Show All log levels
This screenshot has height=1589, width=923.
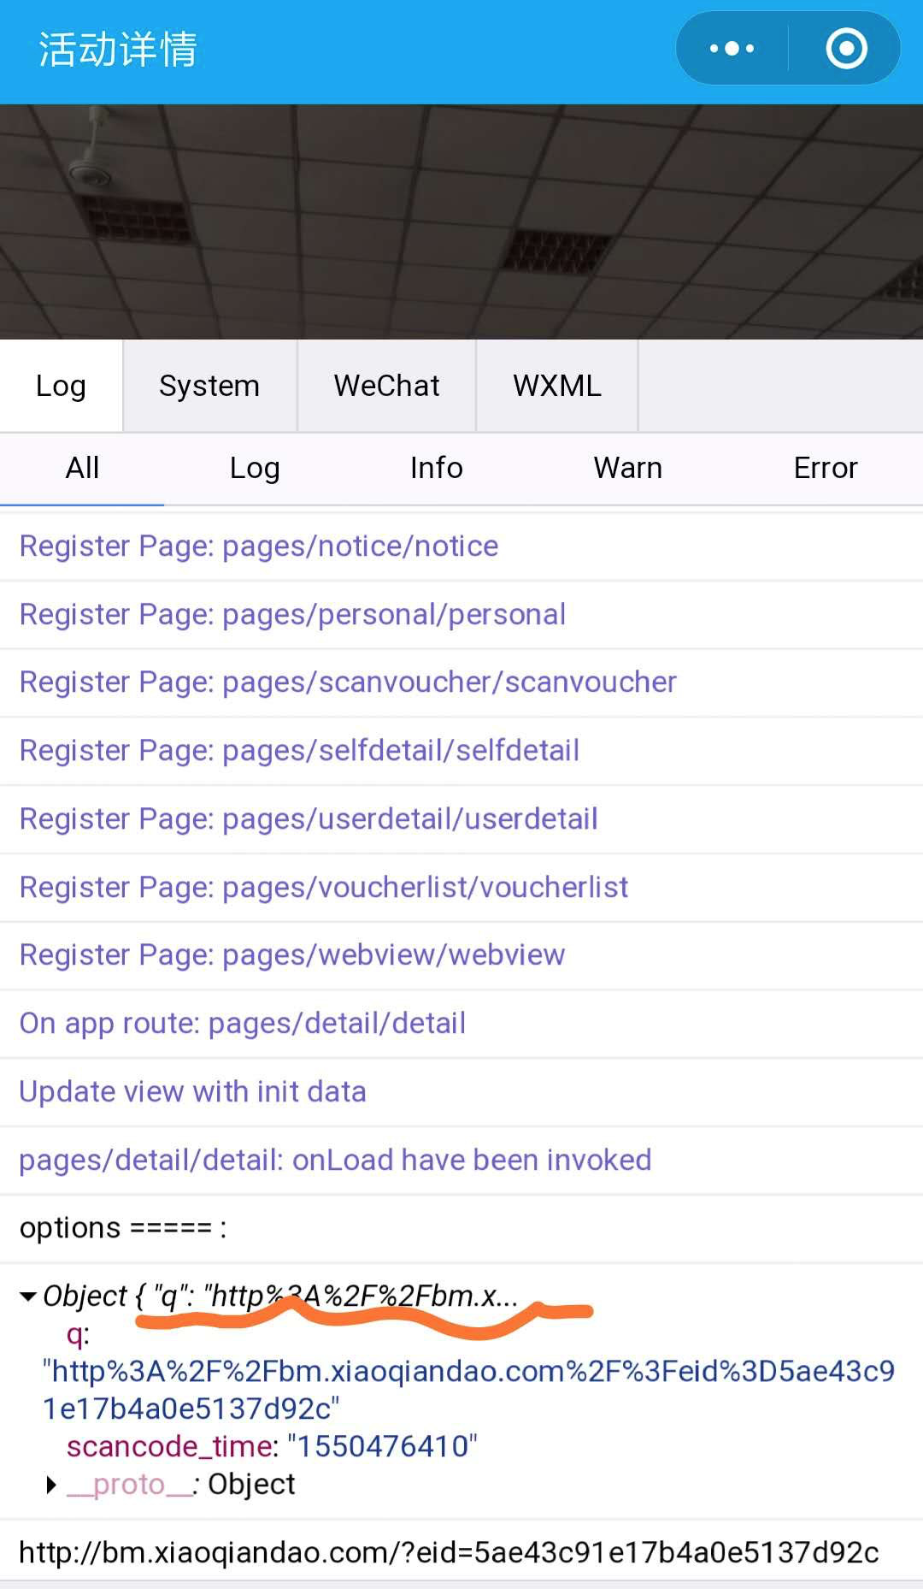[x=82, y=468]
